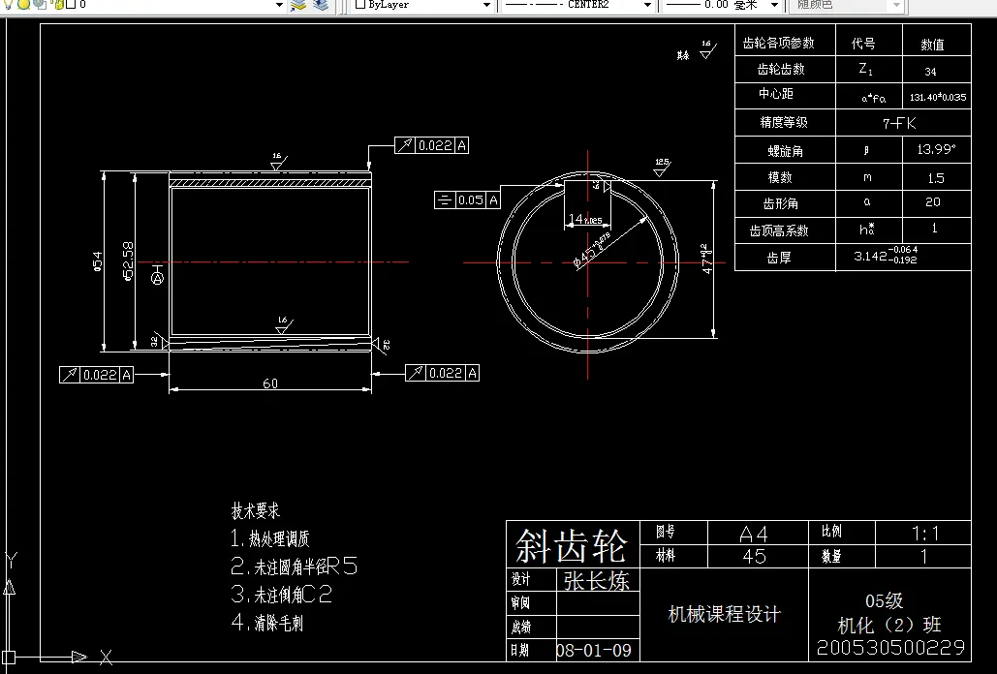Select the 机械课程设计 text
Image resolution: width=997 pixels, height=674 pixels.
pos(724,614)
